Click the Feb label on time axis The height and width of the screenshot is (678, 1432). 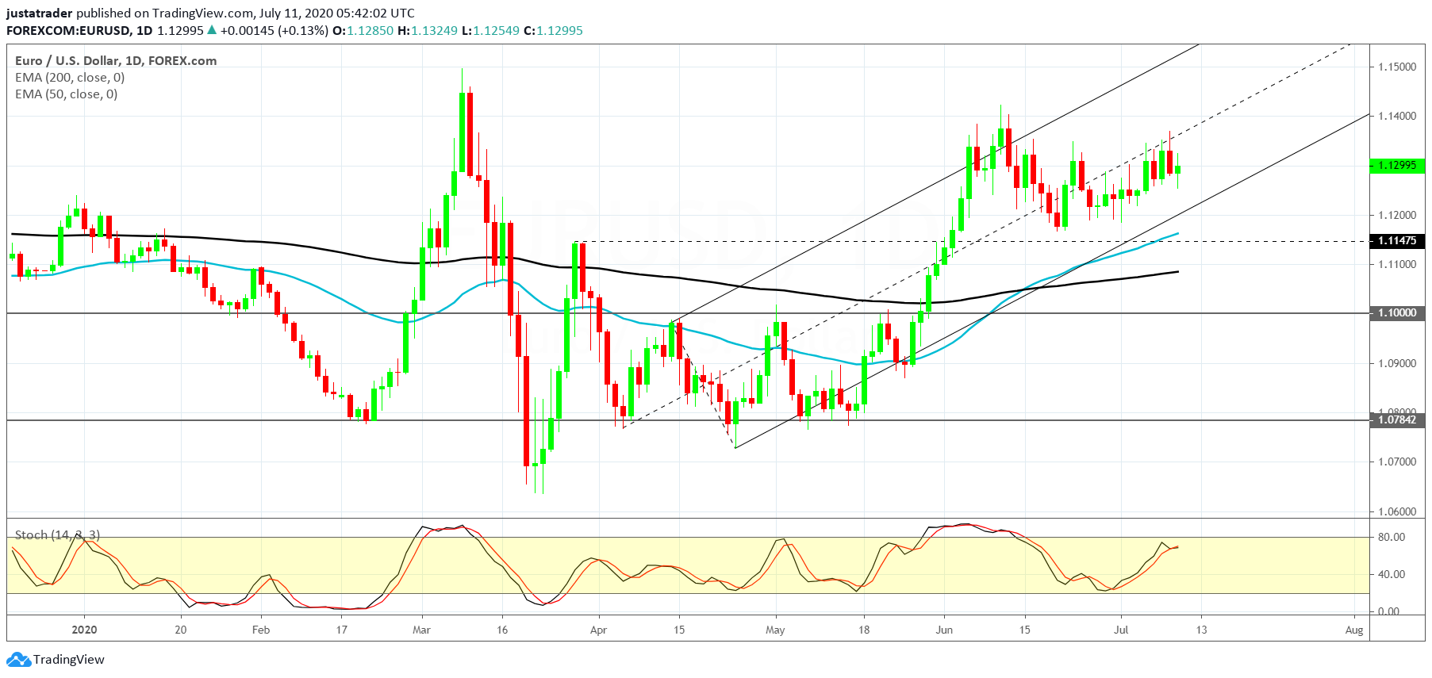(261, 630)
